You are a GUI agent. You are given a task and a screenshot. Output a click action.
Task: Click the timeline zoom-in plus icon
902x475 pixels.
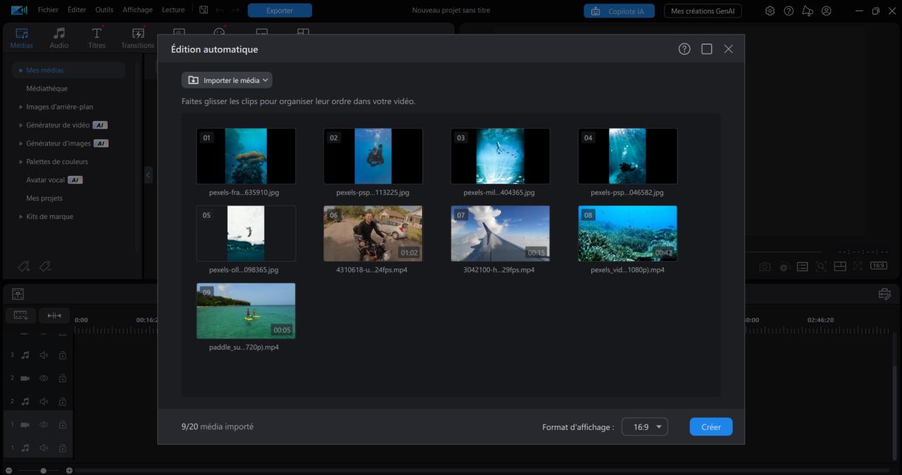(x=69, y=470)
